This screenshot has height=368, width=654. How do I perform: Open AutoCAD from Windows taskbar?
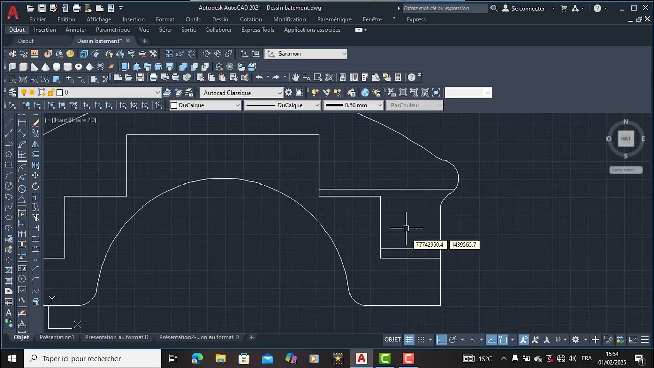361,358
